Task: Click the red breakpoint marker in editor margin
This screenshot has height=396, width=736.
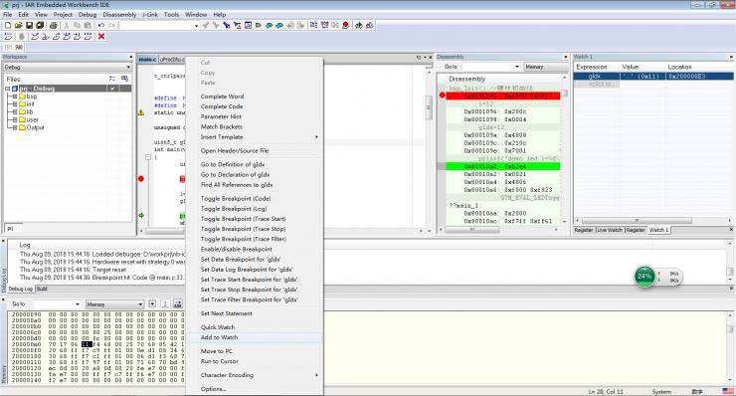Action: click(141, 178)
